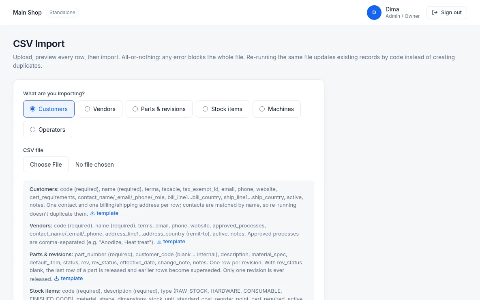
Task: Click the bold "Stock items:" help label
Action: tap(45, 291)
